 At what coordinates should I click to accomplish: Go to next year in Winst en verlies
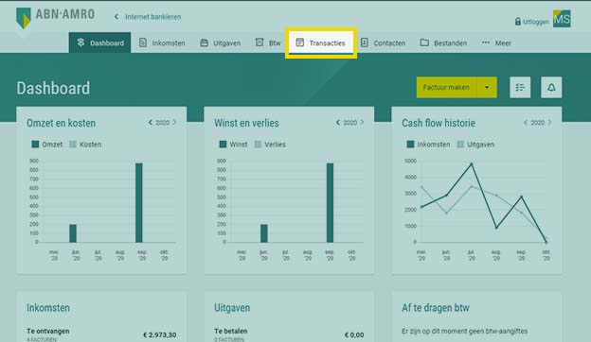click(x=362, y=123)
